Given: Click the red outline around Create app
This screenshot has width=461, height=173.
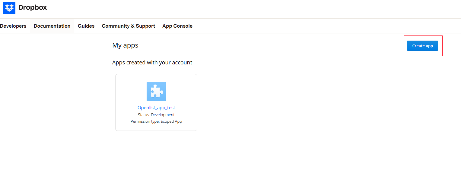Looking at the screenshot, I should (423, 36).
